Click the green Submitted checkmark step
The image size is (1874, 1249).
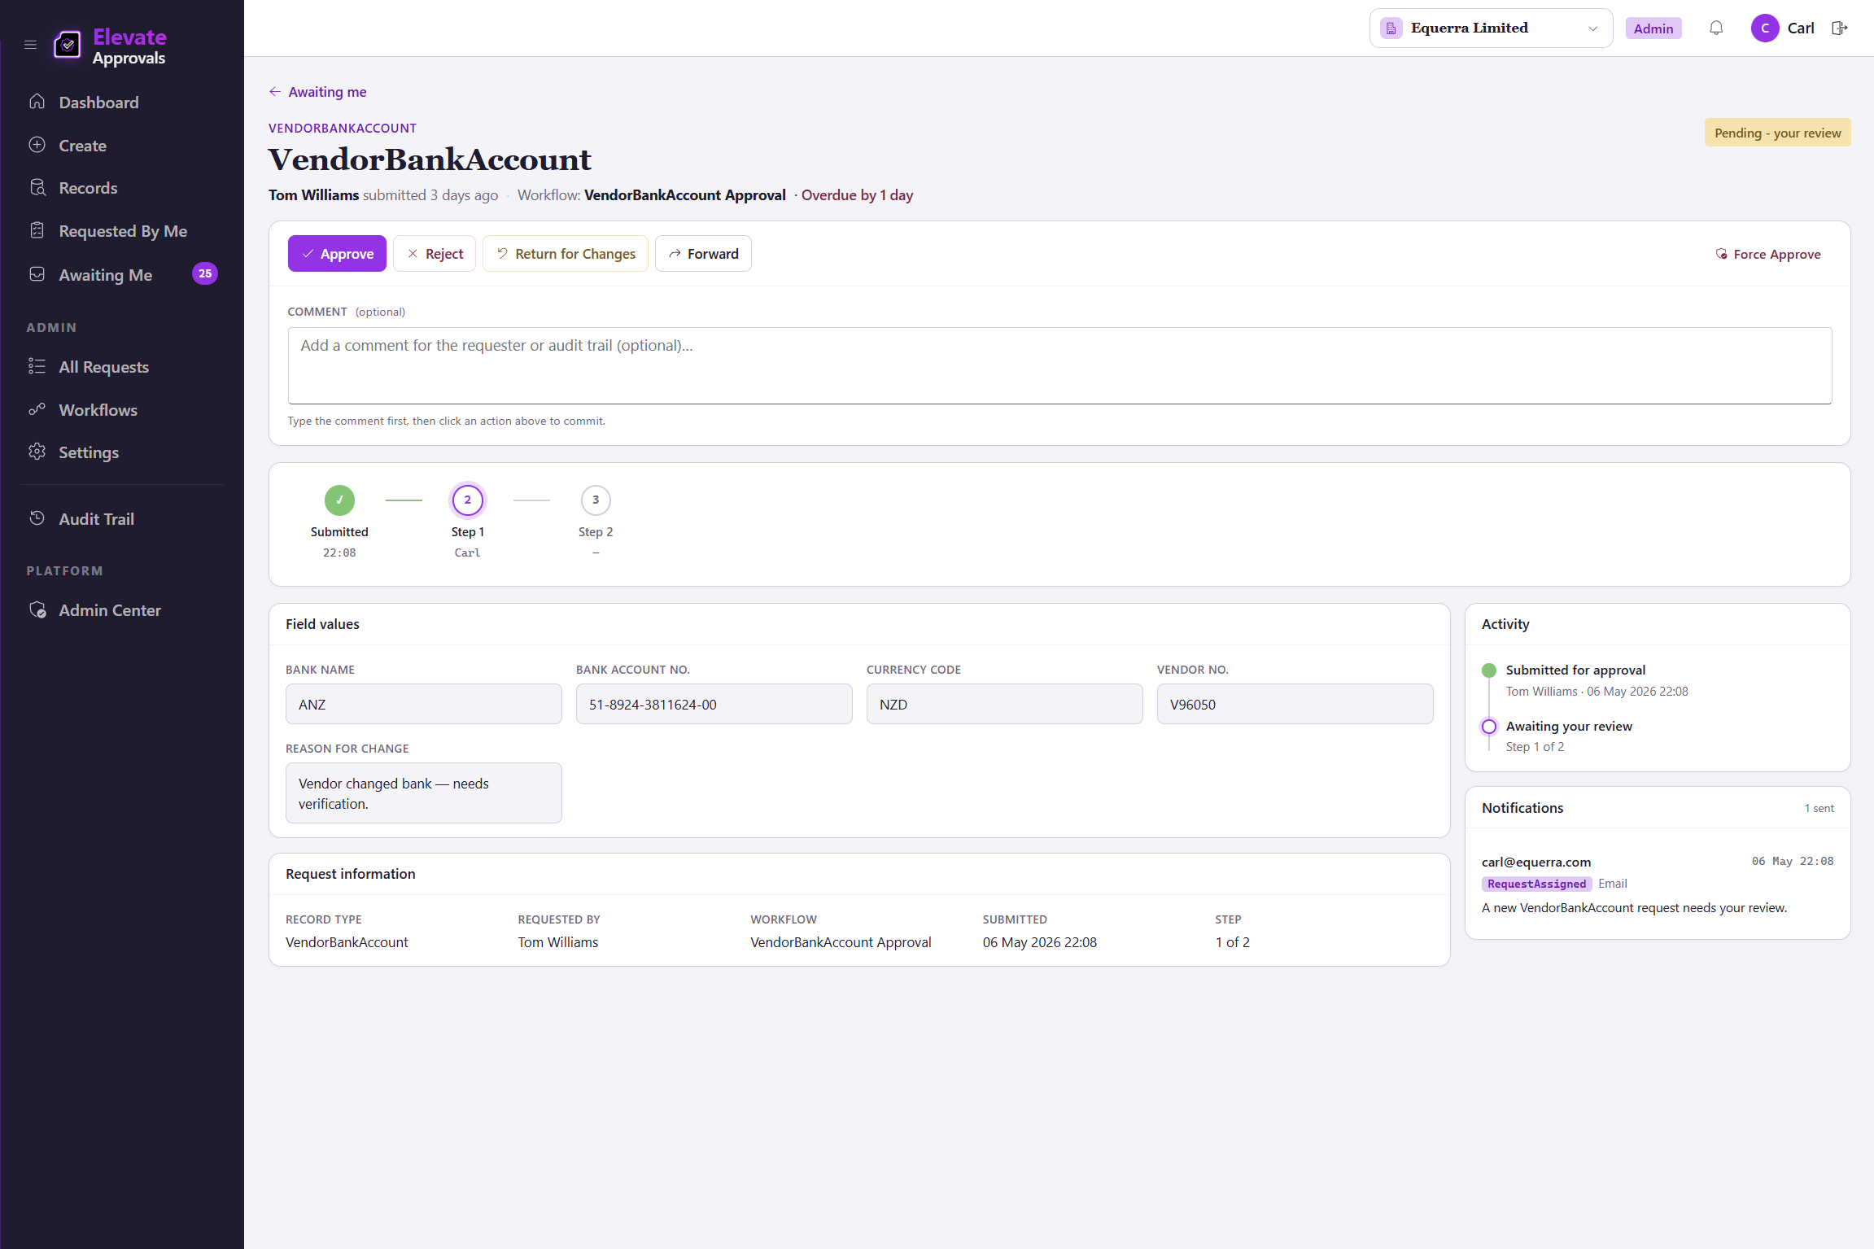pyautogui.click(x=339, y=500)
